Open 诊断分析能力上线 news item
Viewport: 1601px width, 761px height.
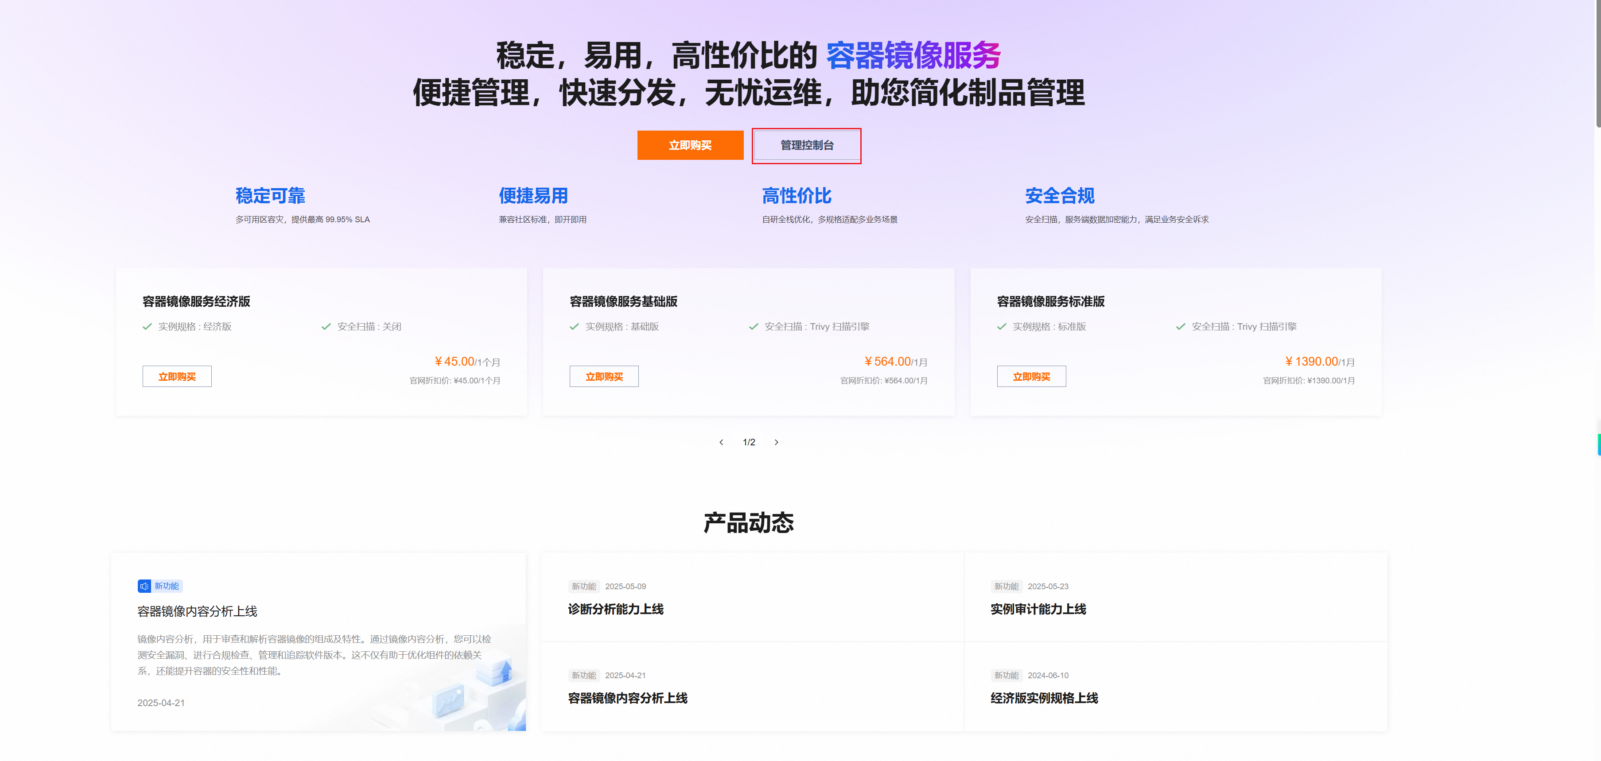click(615, 610)
